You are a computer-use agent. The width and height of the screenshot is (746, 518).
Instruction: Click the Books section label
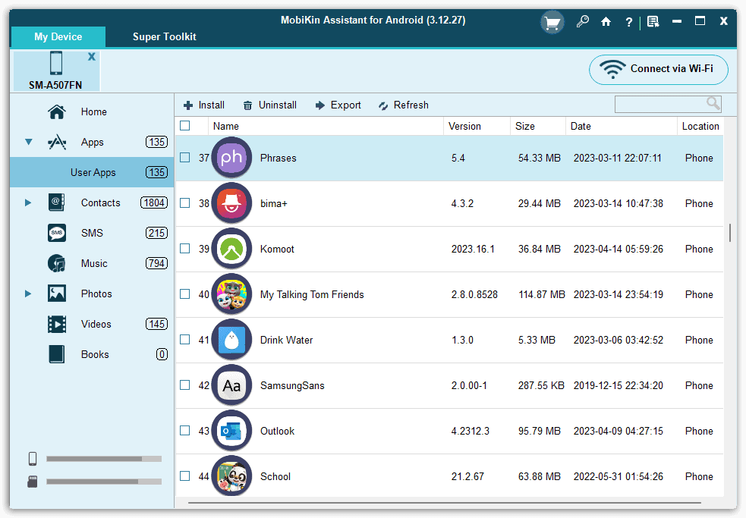tap(95, 354)
